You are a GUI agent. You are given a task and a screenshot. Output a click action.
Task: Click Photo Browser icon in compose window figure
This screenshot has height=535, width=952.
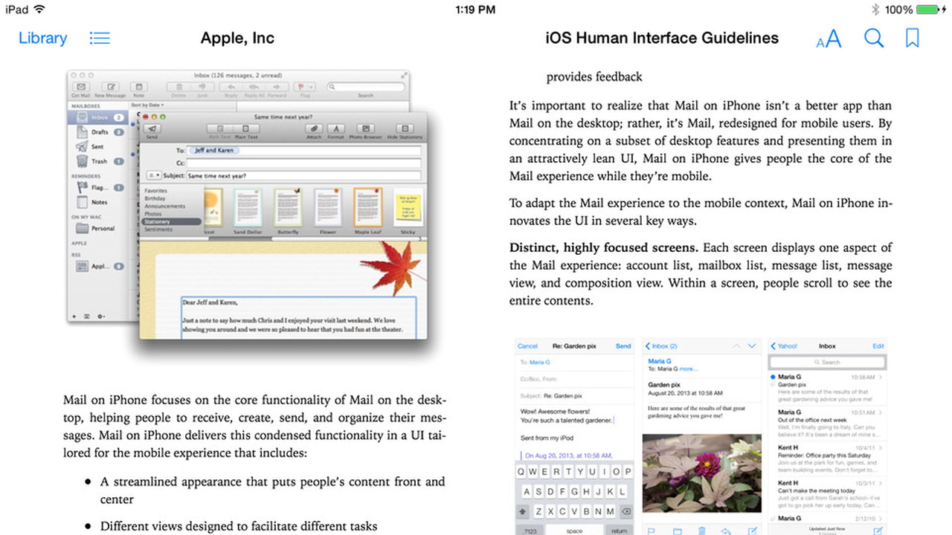click(364, 129)
